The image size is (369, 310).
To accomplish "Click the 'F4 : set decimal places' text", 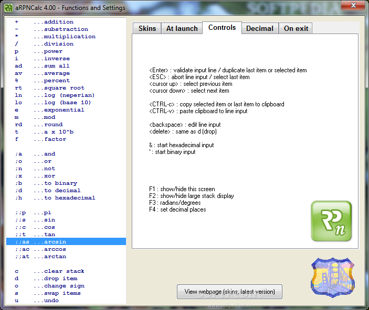I will click(x=177, y=209).
